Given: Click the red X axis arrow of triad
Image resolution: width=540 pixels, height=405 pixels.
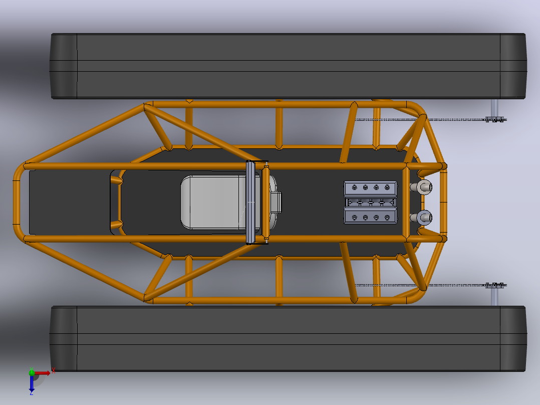Looking at the screenshot, I should coord(43,373).
